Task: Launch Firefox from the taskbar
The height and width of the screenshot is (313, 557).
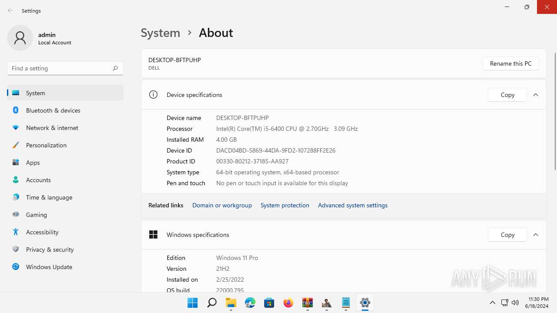Action: (x=289, y=303)
